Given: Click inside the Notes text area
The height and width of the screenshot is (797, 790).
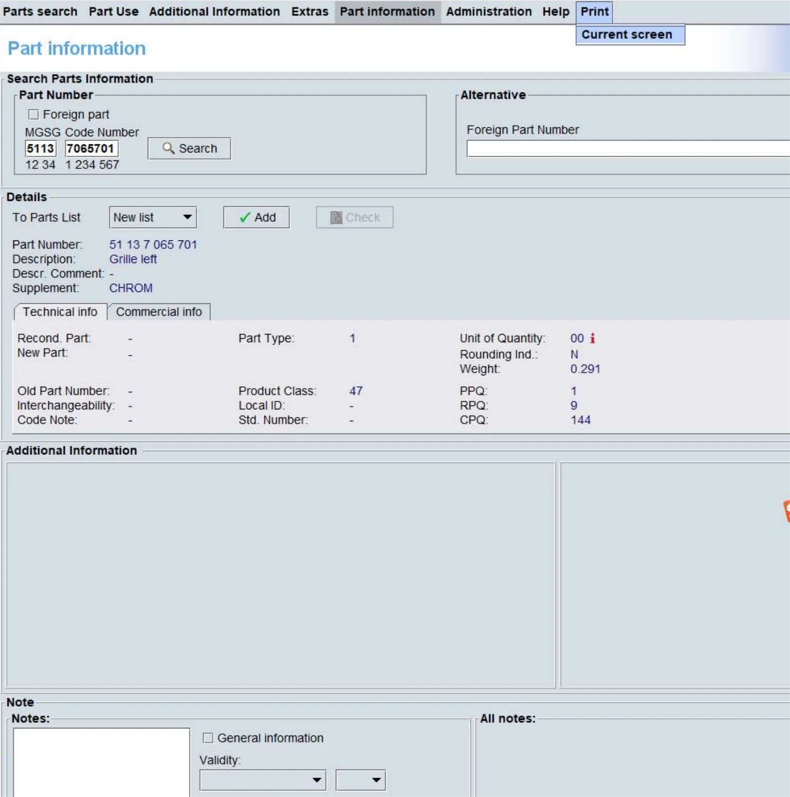Looking at the screenshot, I should pos(101,762).
